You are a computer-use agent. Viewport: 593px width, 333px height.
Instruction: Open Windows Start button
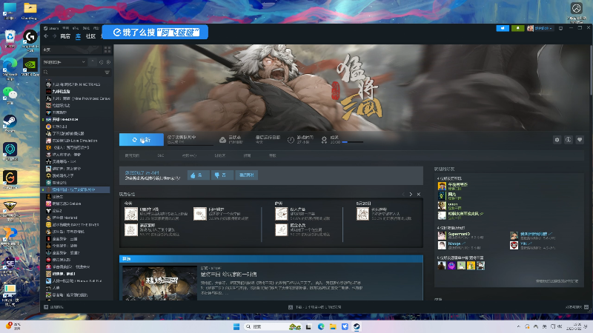236,326
